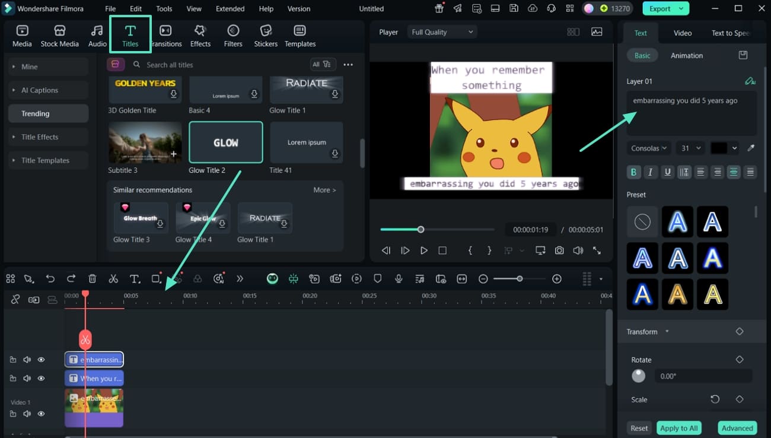This screenshot has width=771, height=438.
Task: Click the Redo arrow in timeline toolbar
Action: pos(71,279)
